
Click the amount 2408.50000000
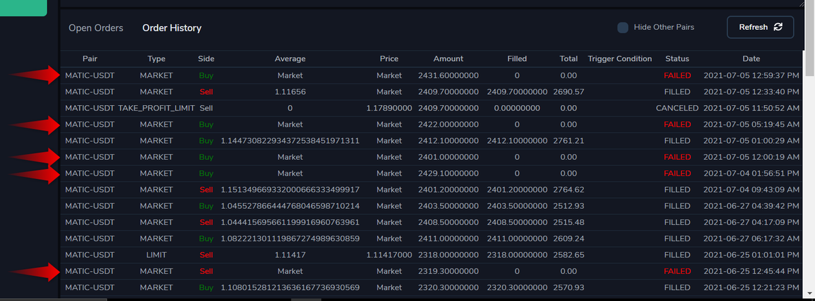tap(449, 222)
